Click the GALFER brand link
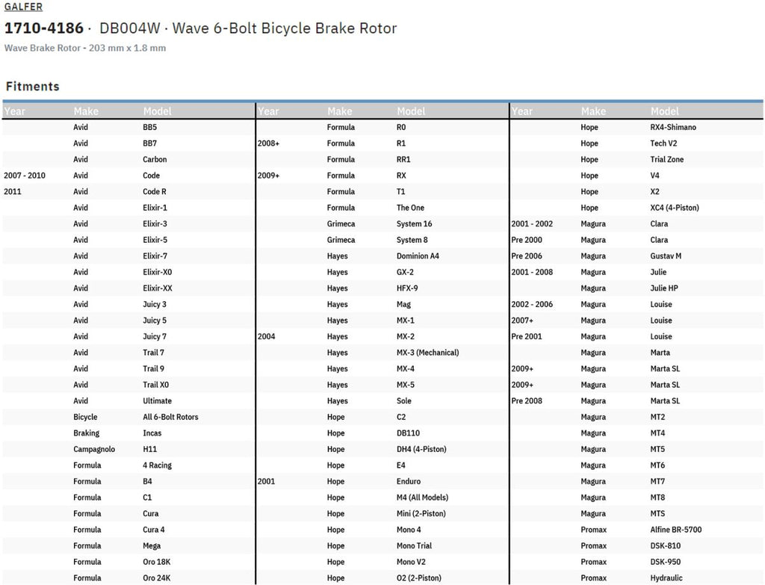The image size is (765, 585). [x=23, y=7]
